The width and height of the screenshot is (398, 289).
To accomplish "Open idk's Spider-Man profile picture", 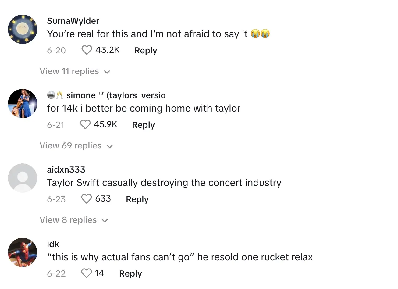I will pyautogui.click(x=23, y=252).
